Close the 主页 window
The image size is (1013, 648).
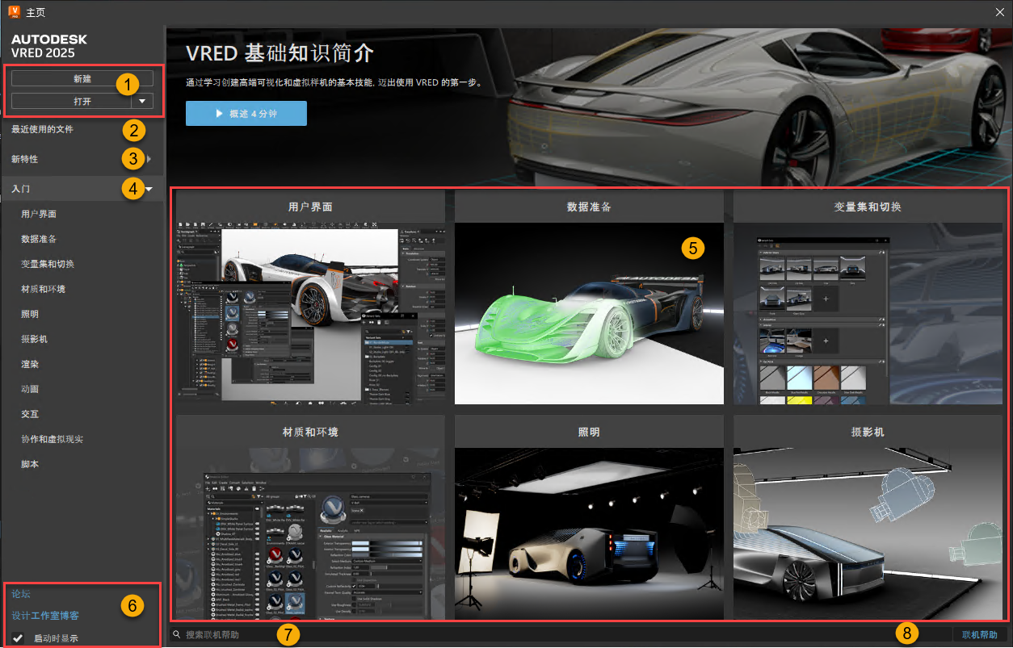click(999, 11)
